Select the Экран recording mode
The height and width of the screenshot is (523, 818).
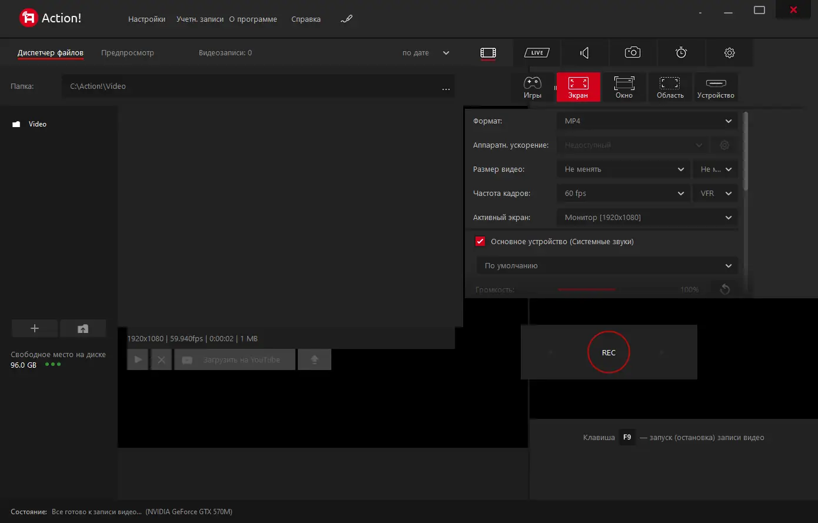click(x=578, y=87)
